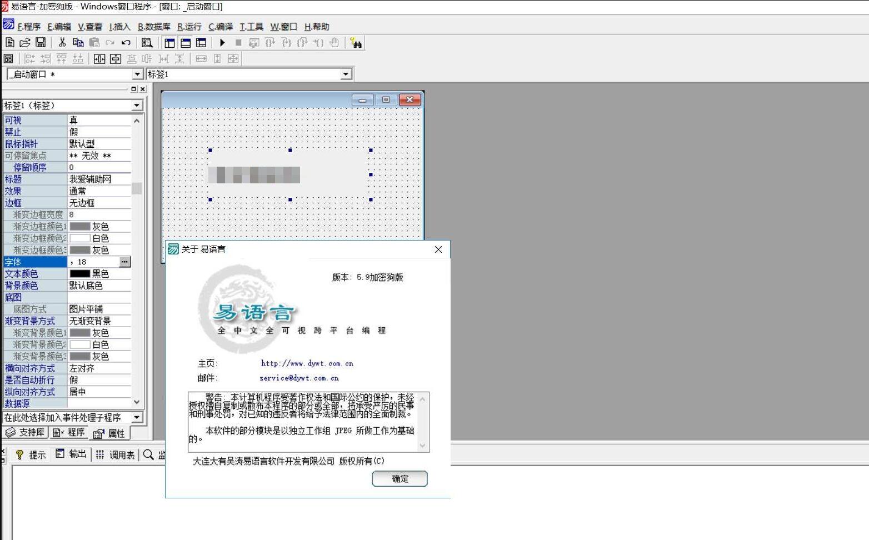Image resolution: width=869 pixels, height=540 pixels.
Task: Switch to the 程序 tab
Action: (69, 432)
